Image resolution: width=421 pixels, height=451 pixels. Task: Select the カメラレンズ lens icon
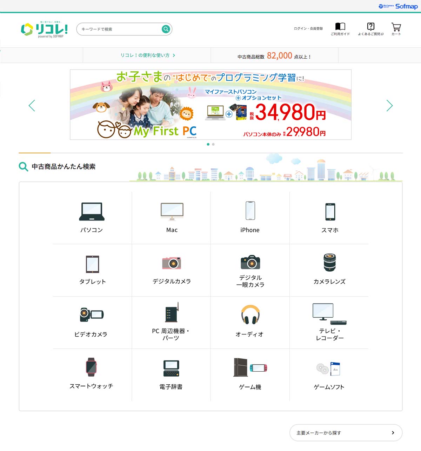tap(329, 262)
